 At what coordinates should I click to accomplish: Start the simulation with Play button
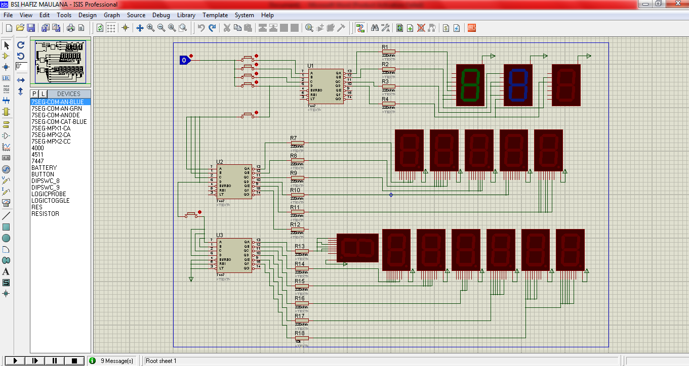click(x=15, y=360)
